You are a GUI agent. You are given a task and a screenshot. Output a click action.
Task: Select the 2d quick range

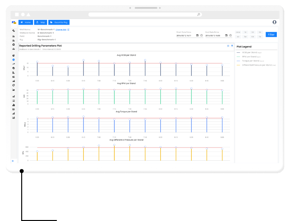tap(252, 32)
